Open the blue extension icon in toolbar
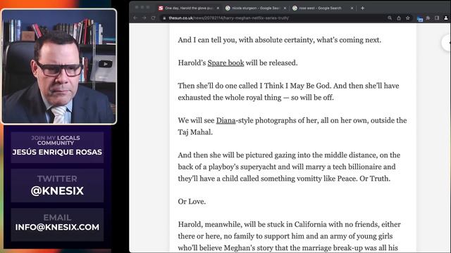 click(420, 19)
